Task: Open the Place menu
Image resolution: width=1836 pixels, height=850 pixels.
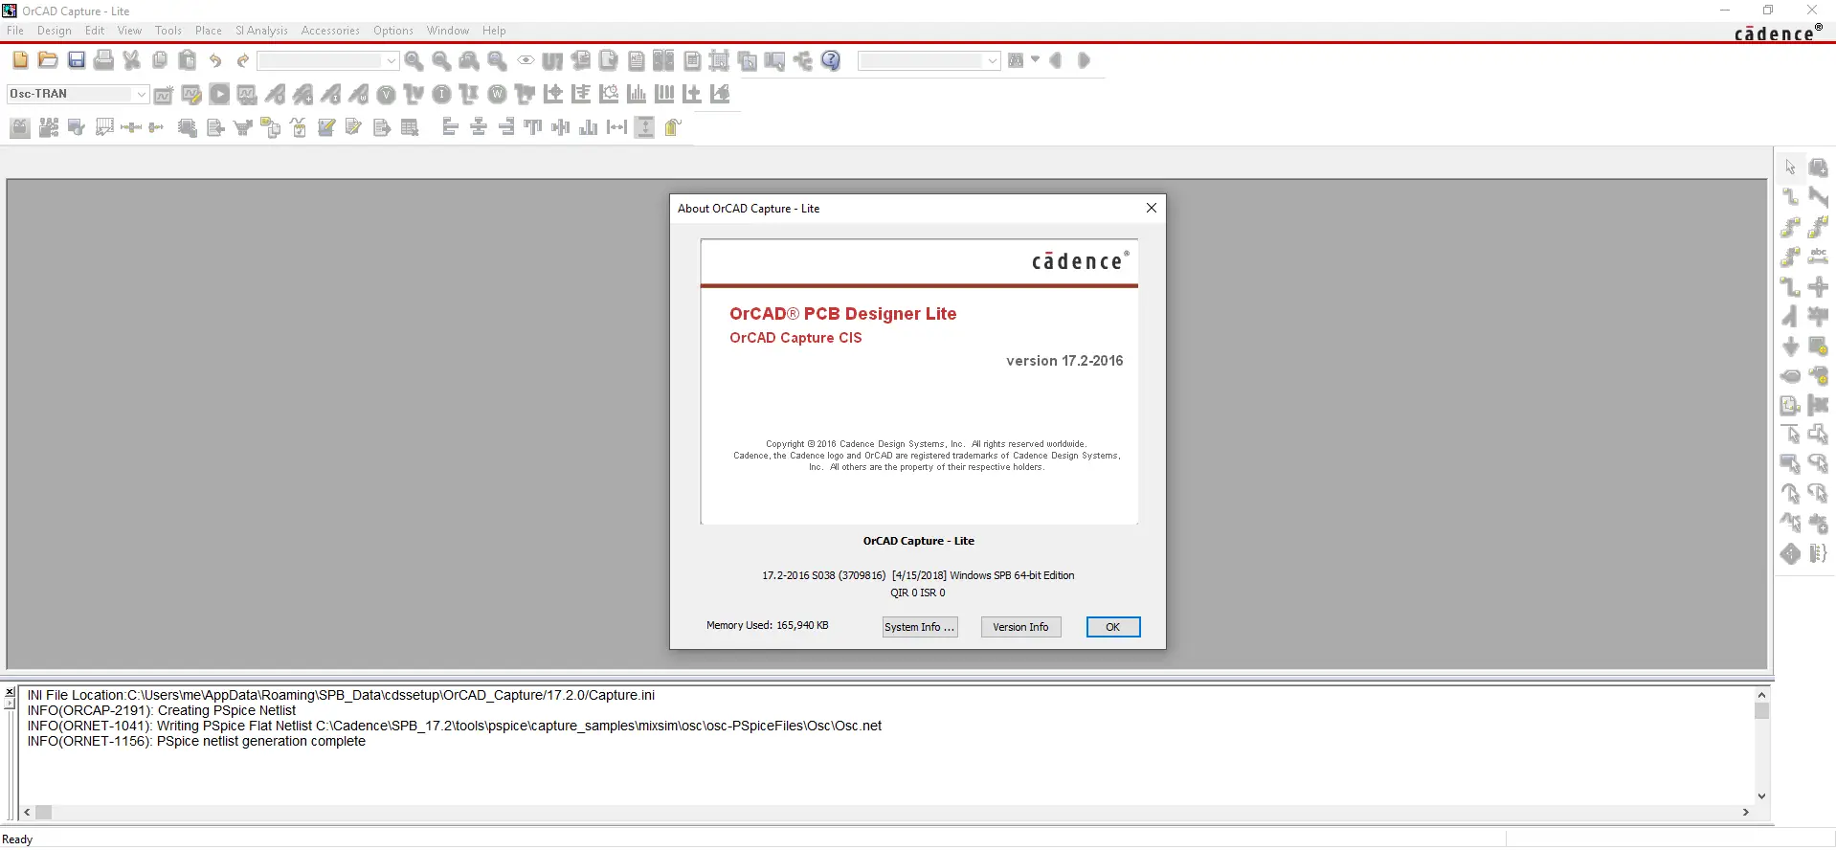Action: point(209,31)
